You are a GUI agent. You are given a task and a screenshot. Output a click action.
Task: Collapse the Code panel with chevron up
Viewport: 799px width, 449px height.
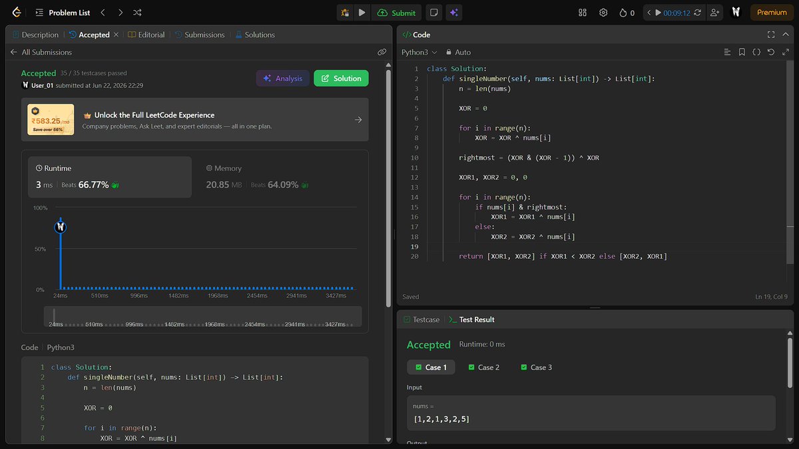pyautogui.click(x=786, y=35)
